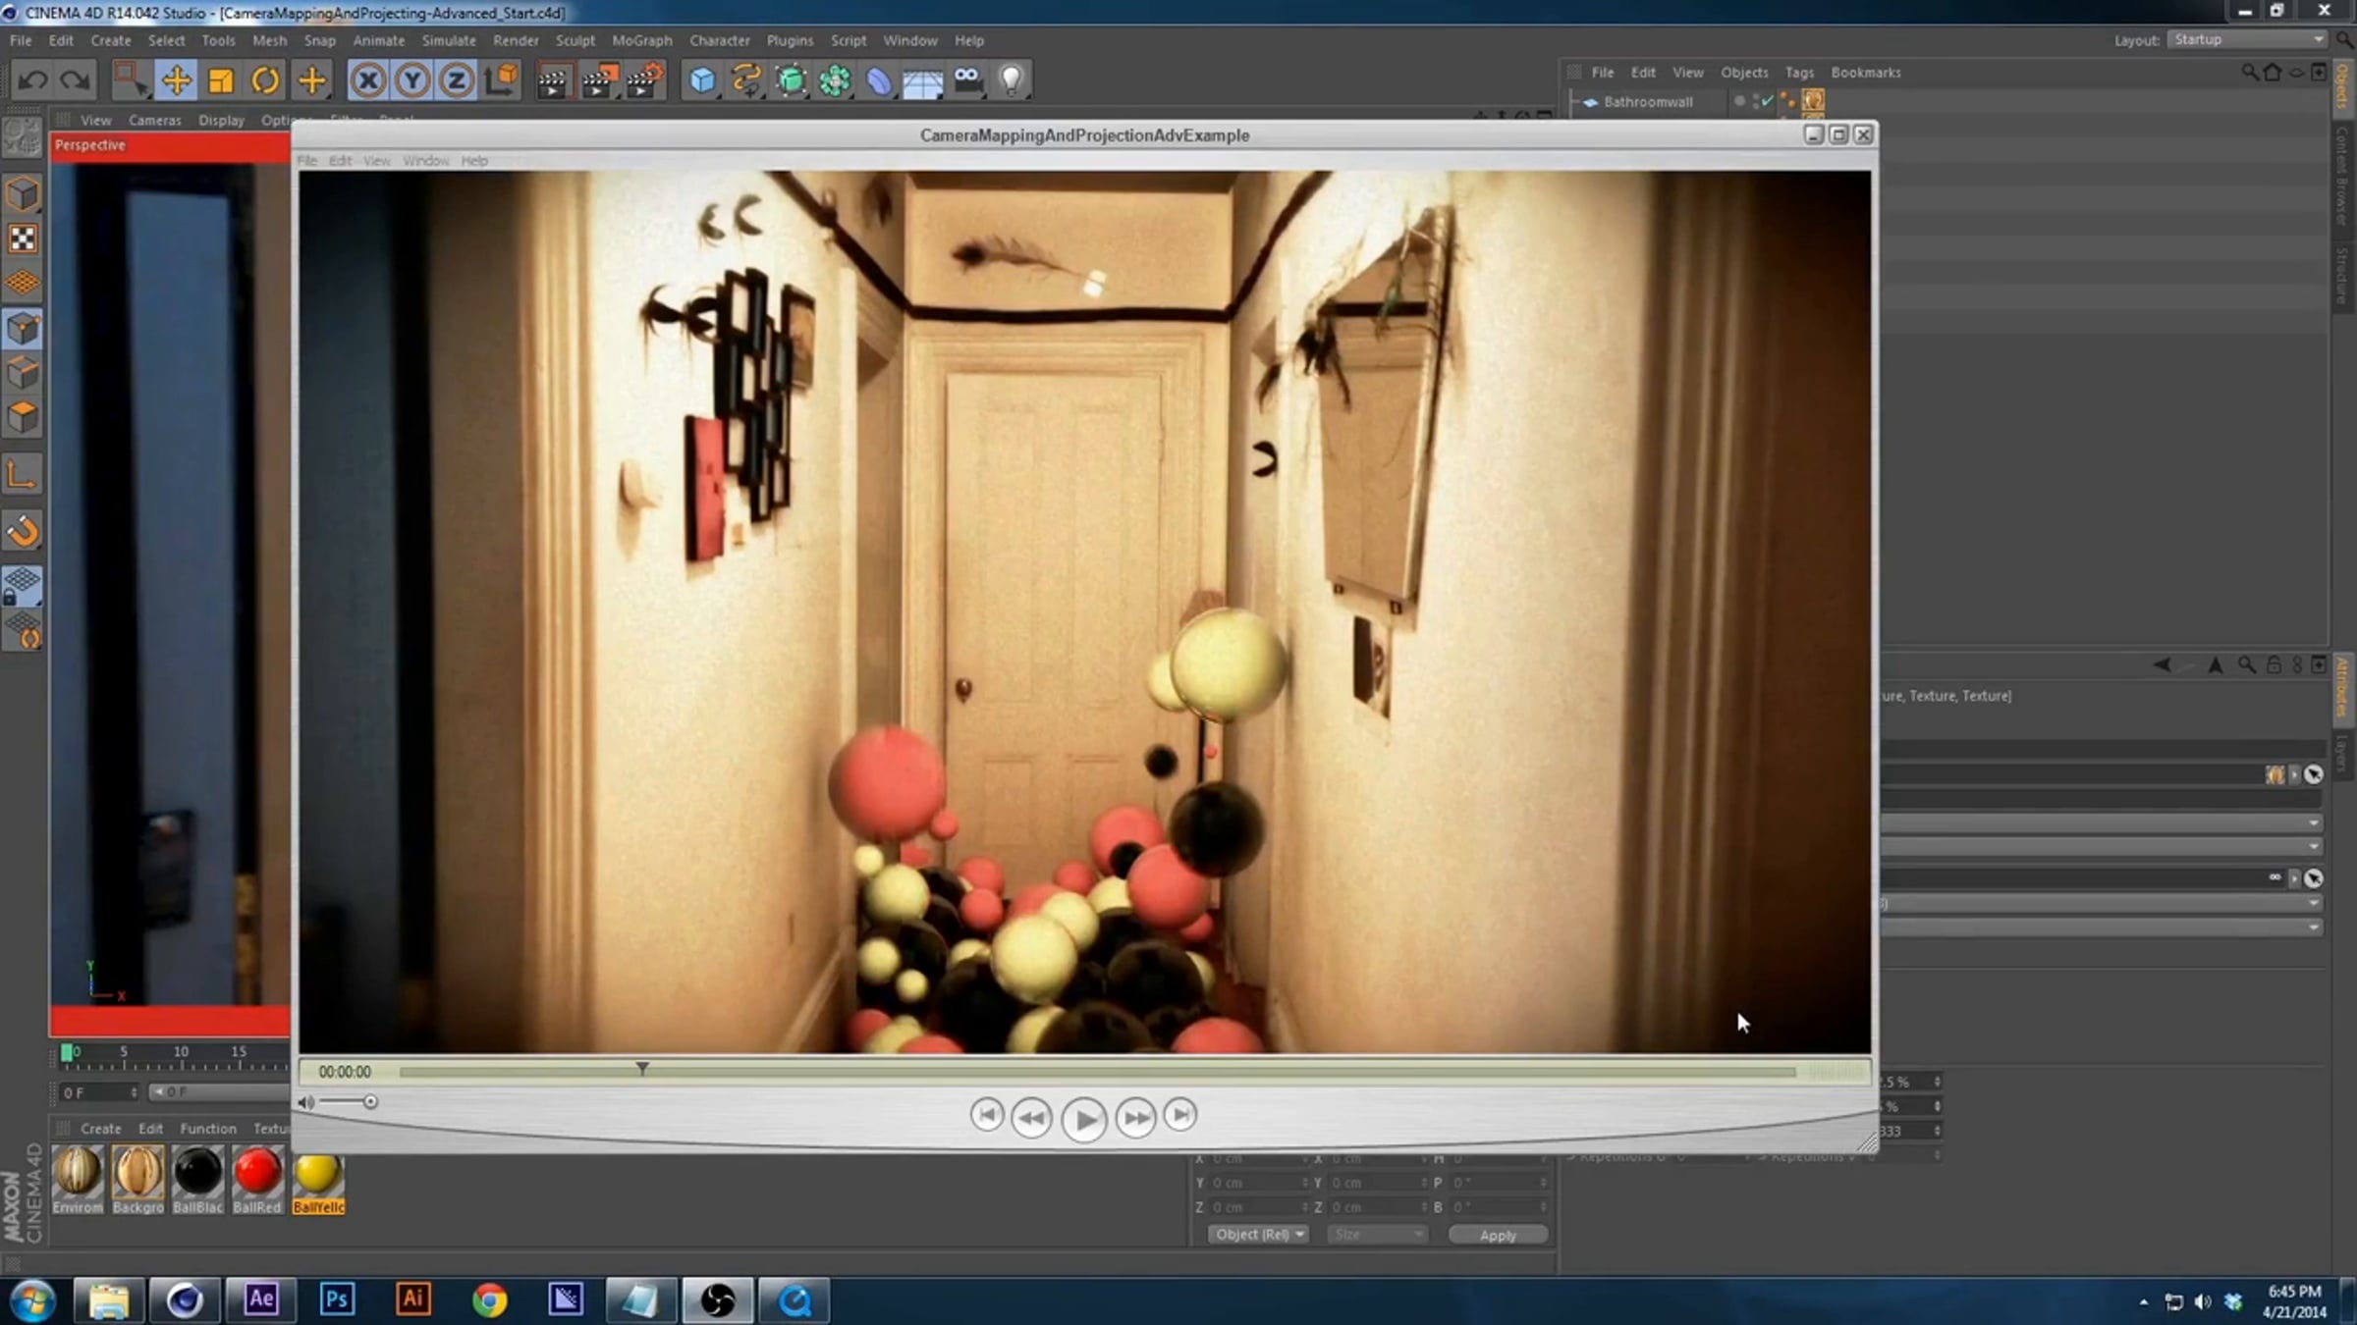Open the Layout Startup dropdown
The width and height of the screenshot is (2357, 1325).
pos(2246,40)
